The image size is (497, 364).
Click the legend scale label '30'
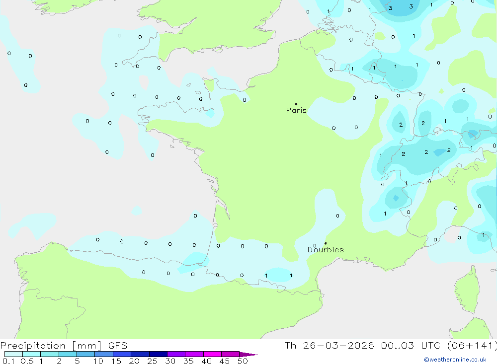(170, 361)
